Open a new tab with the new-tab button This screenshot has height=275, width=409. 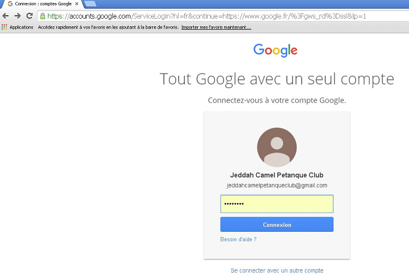pyautogui.click(x=90, y=4)
